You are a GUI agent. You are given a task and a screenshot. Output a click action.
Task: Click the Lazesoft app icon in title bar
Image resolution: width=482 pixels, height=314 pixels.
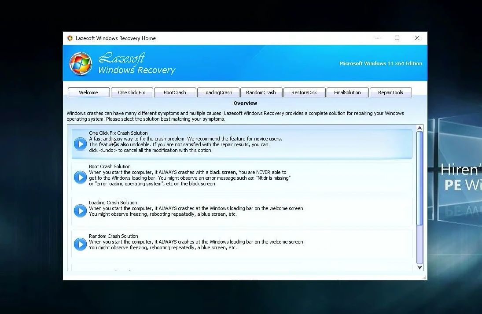[70, 38]
